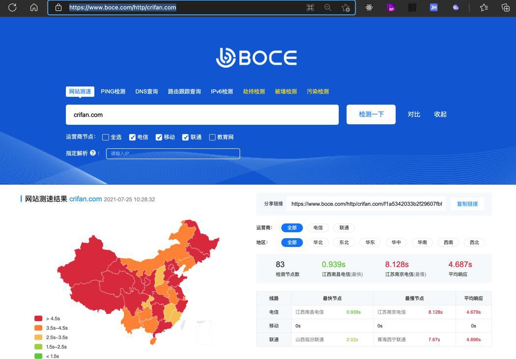Viewport: 516px width, 359px height.
Task: Click orange 3.5s-4.5s legend swatch
Action: pyautogui.click(x=38, y=328)
